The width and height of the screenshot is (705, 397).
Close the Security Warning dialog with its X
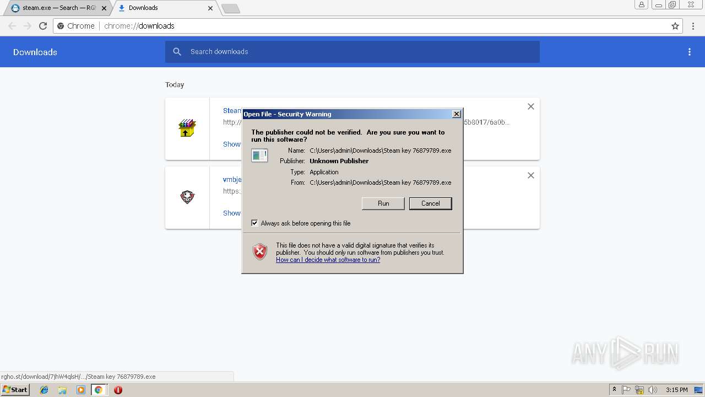click(456, 114)
